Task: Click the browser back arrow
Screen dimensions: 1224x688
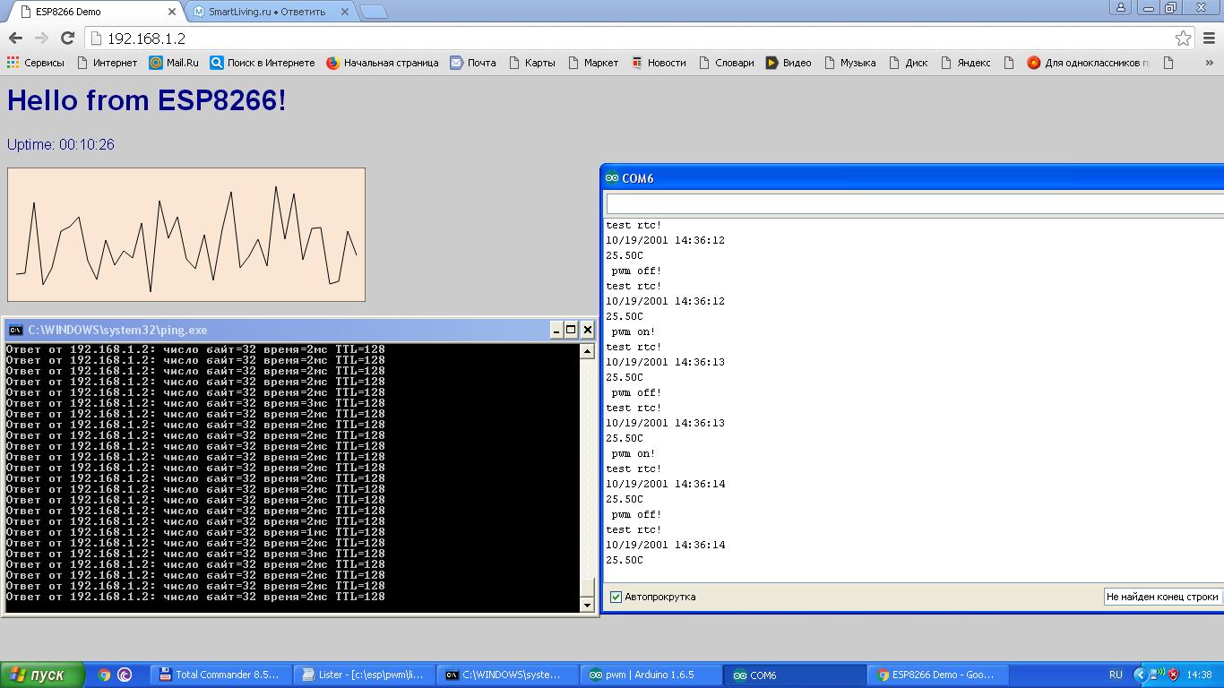Action: 15,38
